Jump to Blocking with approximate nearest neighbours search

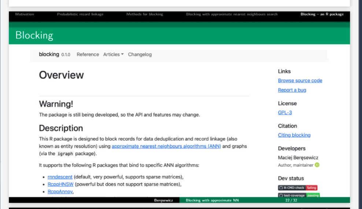coord(232,14)
